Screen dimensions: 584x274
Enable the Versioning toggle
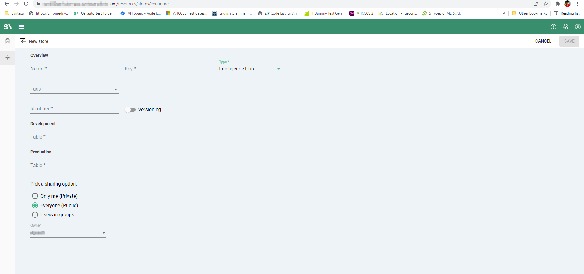130,110
